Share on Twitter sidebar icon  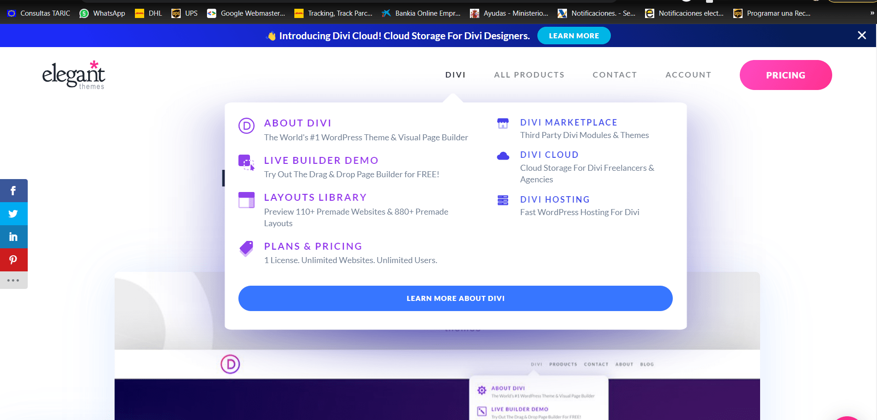(x=13, y=214)
